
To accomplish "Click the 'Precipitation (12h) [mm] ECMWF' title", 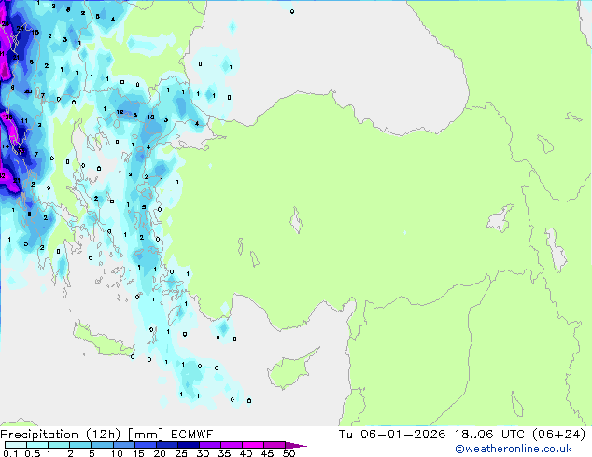I will coord(106,434).
